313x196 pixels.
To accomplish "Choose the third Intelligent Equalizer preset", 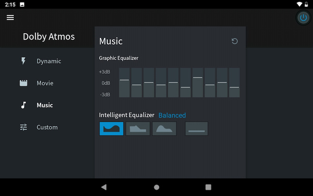I will pyautogui.click(x=164, y=129).
